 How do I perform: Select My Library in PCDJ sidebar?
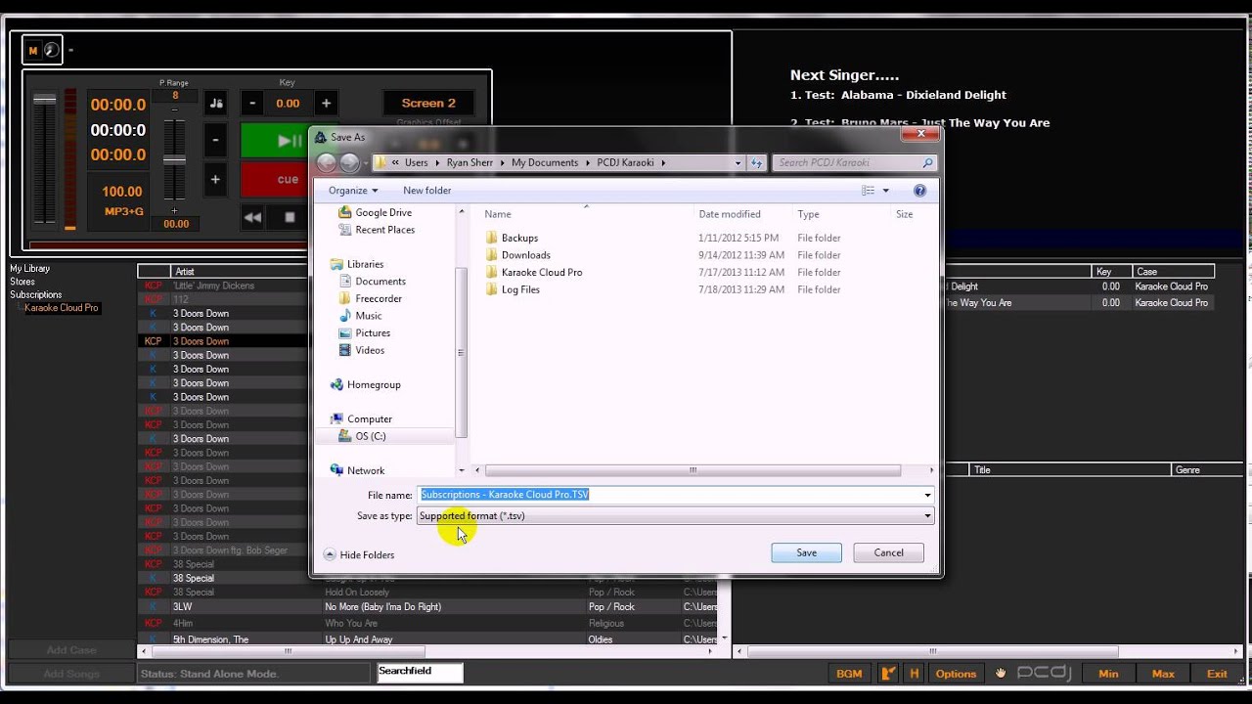click(x=29, y=269)
